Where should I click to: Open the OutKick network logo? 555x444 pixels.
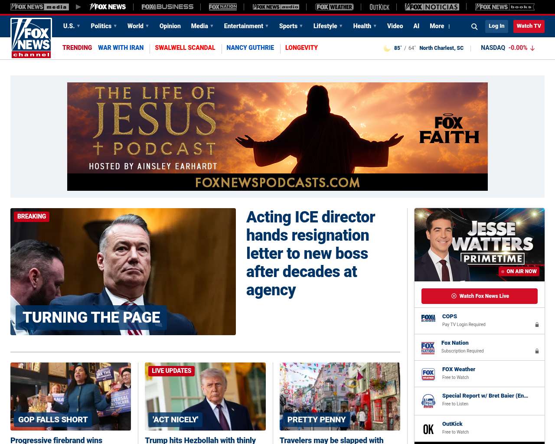coord(379,7)
